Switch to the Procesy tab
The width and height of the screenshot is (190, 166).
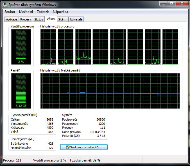(x=26, y=19)
